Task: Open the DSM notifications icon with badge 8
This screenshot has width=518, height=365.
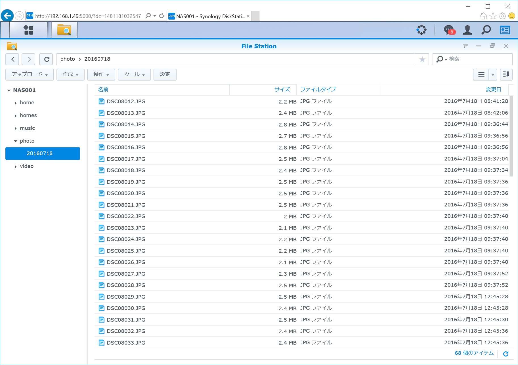Action: (x=450, y=30)
